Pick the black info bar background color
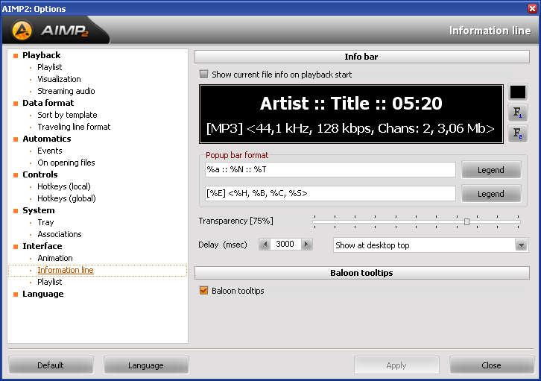The height and width of the screenshot is (381, 541). click(518, 92)
